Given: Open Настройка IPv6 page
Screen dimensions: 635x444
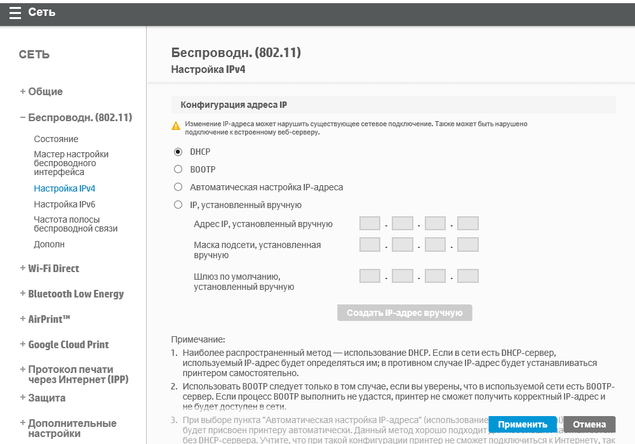Looking at the screenshot, I should [x=64, y=204].
